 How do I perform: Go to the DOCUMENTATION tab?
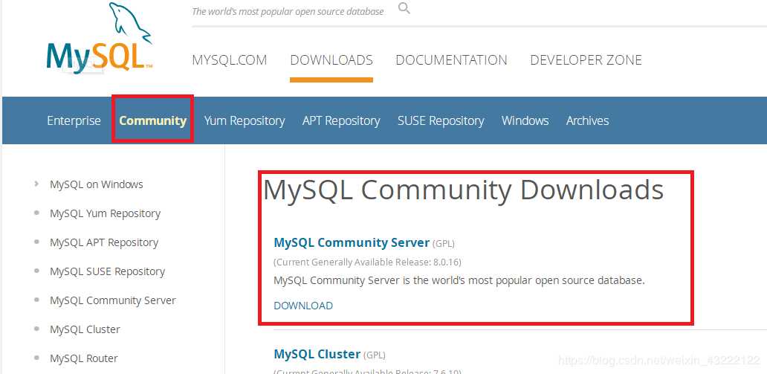coord(451,60)
